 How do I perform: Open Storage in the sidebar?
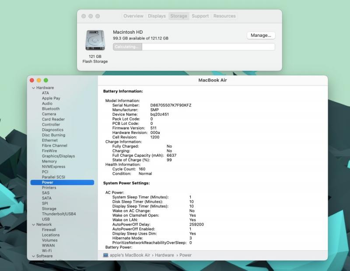(49, 209)
